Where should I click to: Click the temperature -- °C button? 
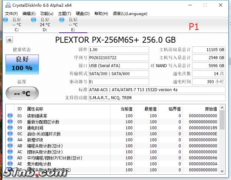(22, 93)
